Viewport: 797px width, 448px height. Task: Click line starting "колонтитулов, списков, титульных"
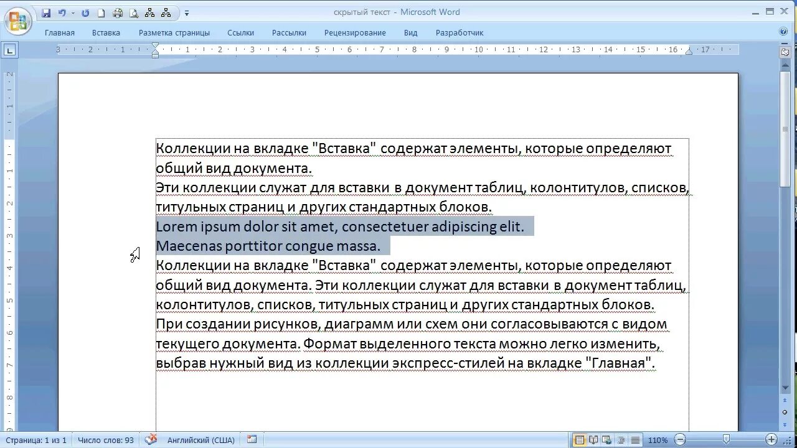click(405, 304)
